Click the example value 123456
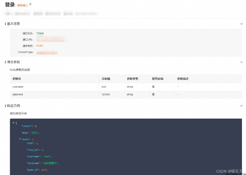The image size is (246, 175). tap(106, 95)
